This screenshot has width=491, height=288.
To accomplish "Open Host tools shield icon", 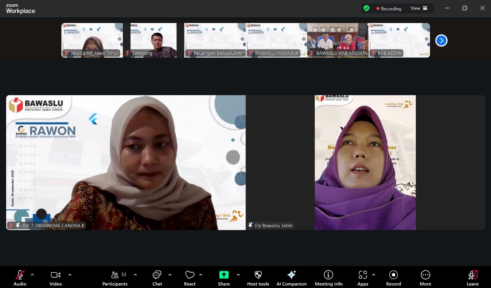I will point(258,275).
